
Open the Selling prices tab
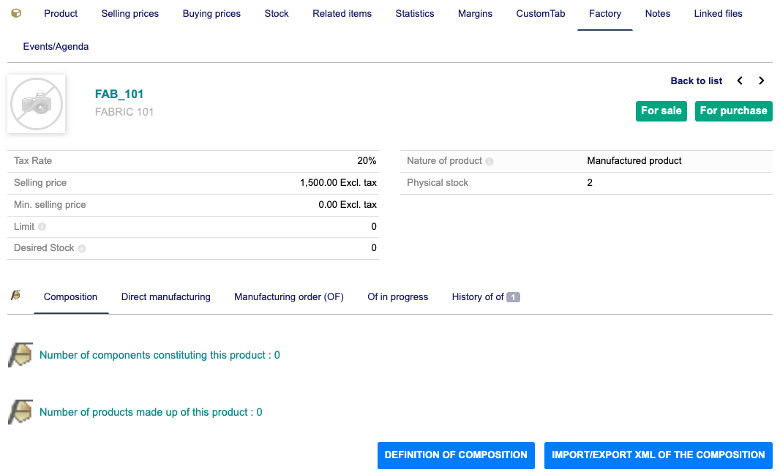pos(130,14)
